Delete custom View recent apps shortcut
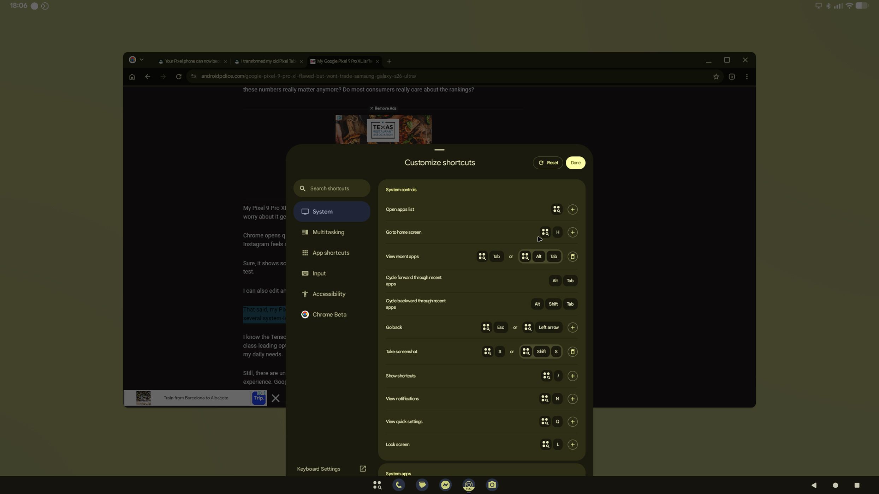Viewport: 879px width, 494px height. coord(572,257)
